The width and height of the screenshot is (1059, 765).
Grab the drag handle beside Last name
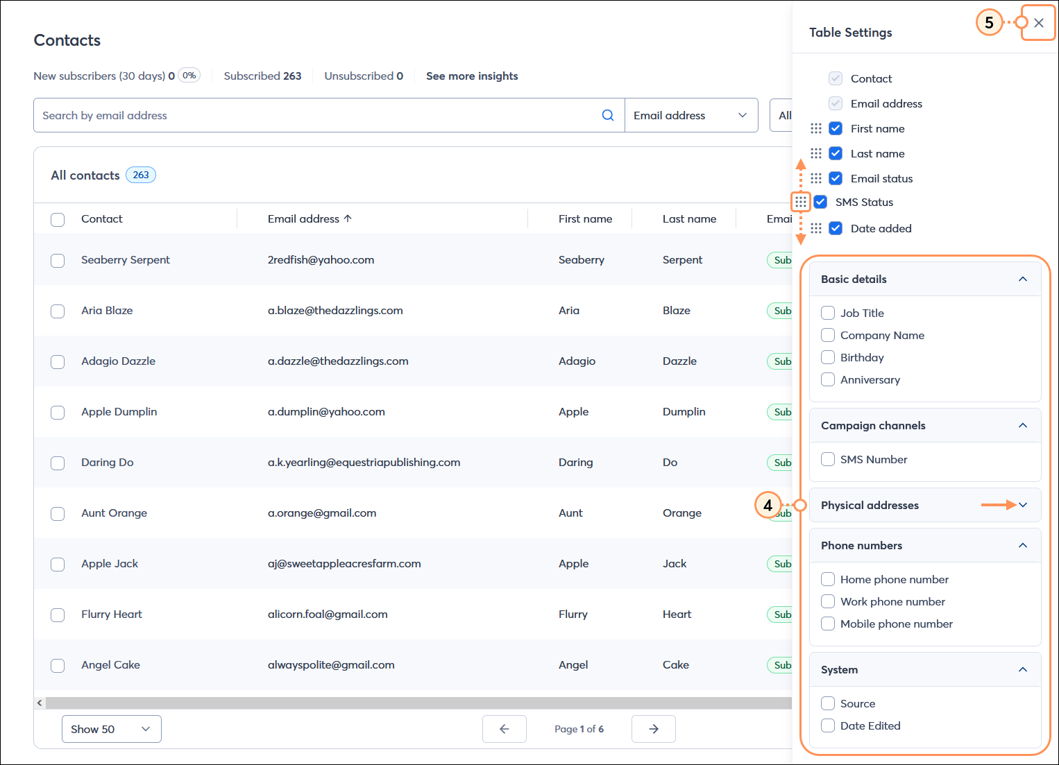(816, 153)
